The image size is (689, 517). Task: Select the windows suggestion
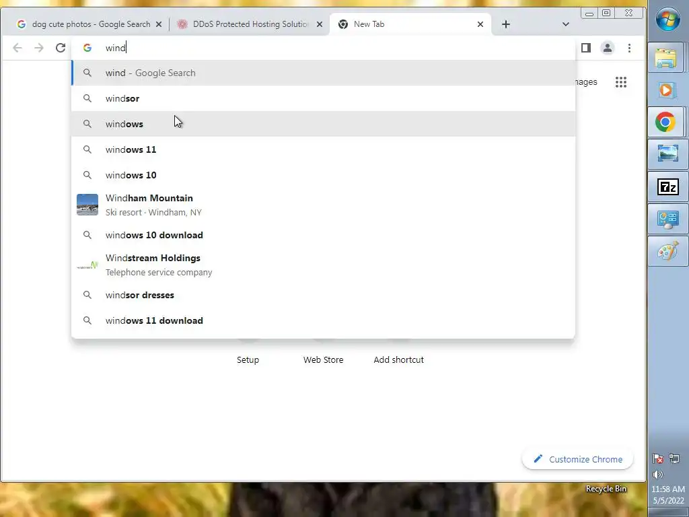coord(323,124)
